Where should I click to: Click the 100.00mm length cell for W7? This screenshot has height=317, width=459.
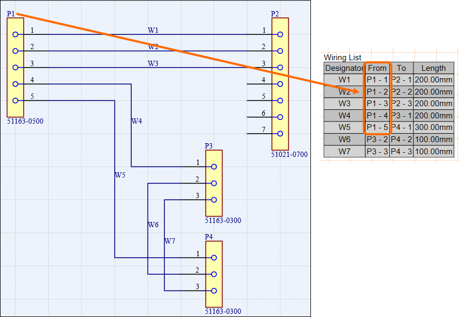pos(434,152)
